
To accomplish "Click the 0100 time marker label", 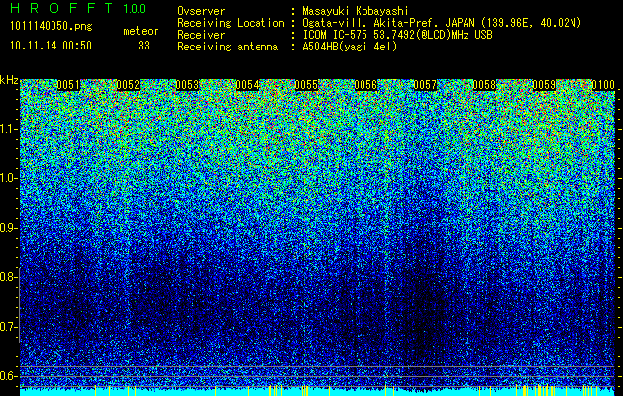I will tap(603, 85).
